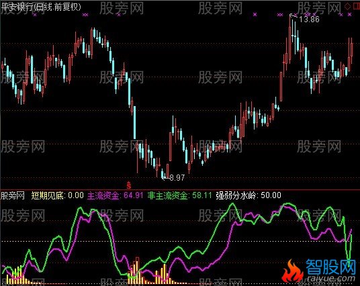Screen dimensions: 360x286
Task: Click the 非主流资金: 58.11 indicator readout
Action: pyautogui.click(x=179, y=195)
